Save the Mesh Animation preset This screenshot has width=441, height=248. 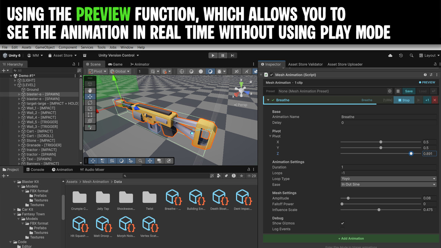[x=409, y=91]
